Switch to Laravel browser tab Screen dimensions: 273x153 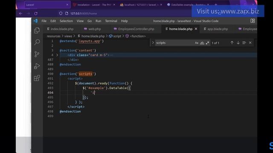(47, 5)
